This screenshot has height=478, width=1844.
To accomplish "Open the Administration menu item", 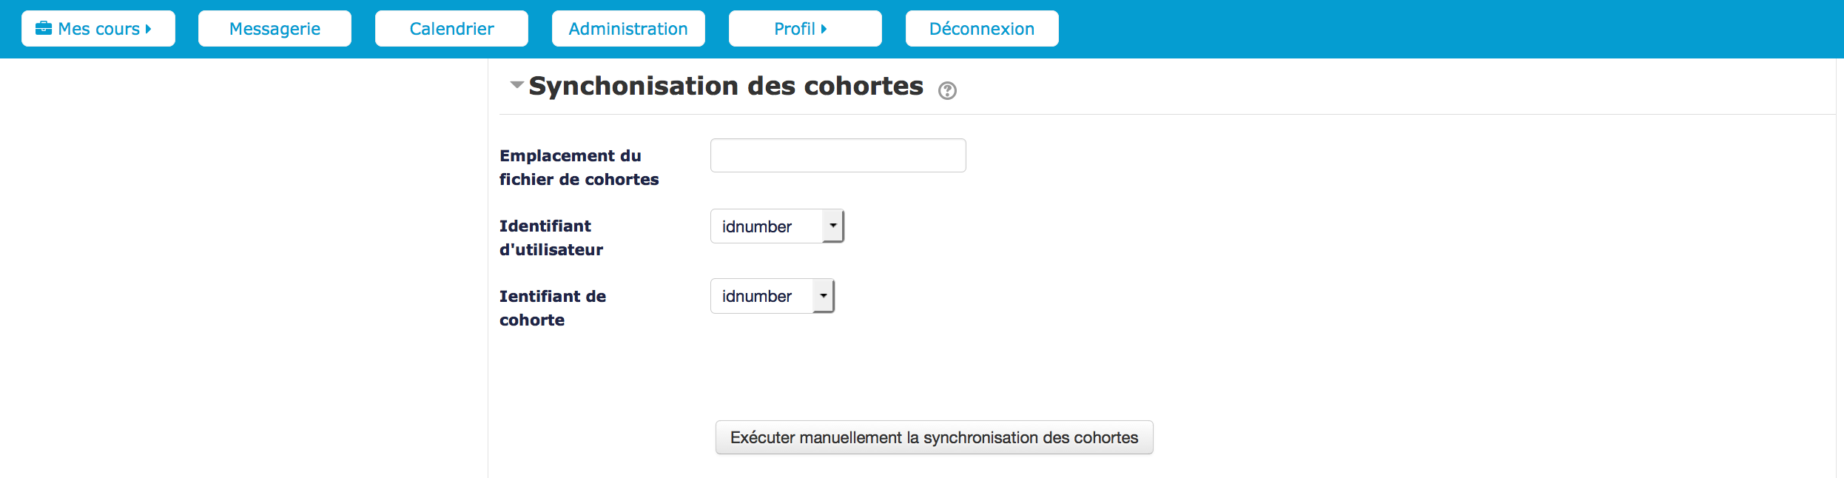I will coord(628,29).
